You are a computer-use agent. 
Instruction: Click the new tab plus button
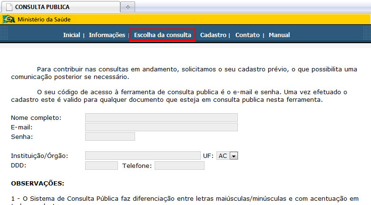(127, 7)
